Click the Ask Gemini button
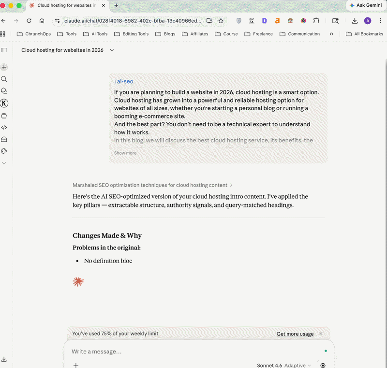 pos(366,5)
